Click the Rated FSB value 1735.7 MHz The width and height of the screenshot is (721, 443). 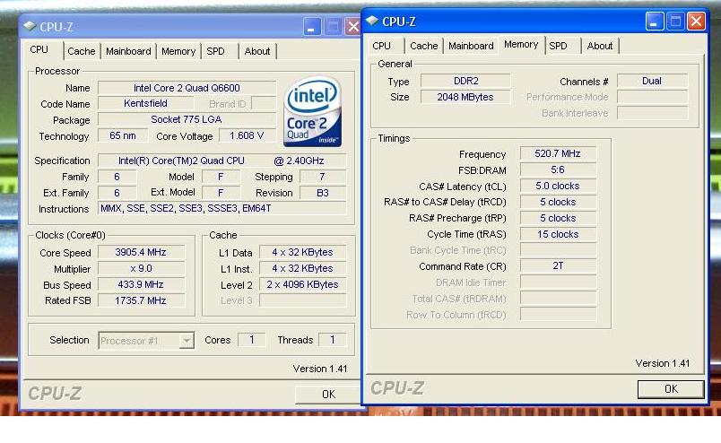[x=141, y=300]
